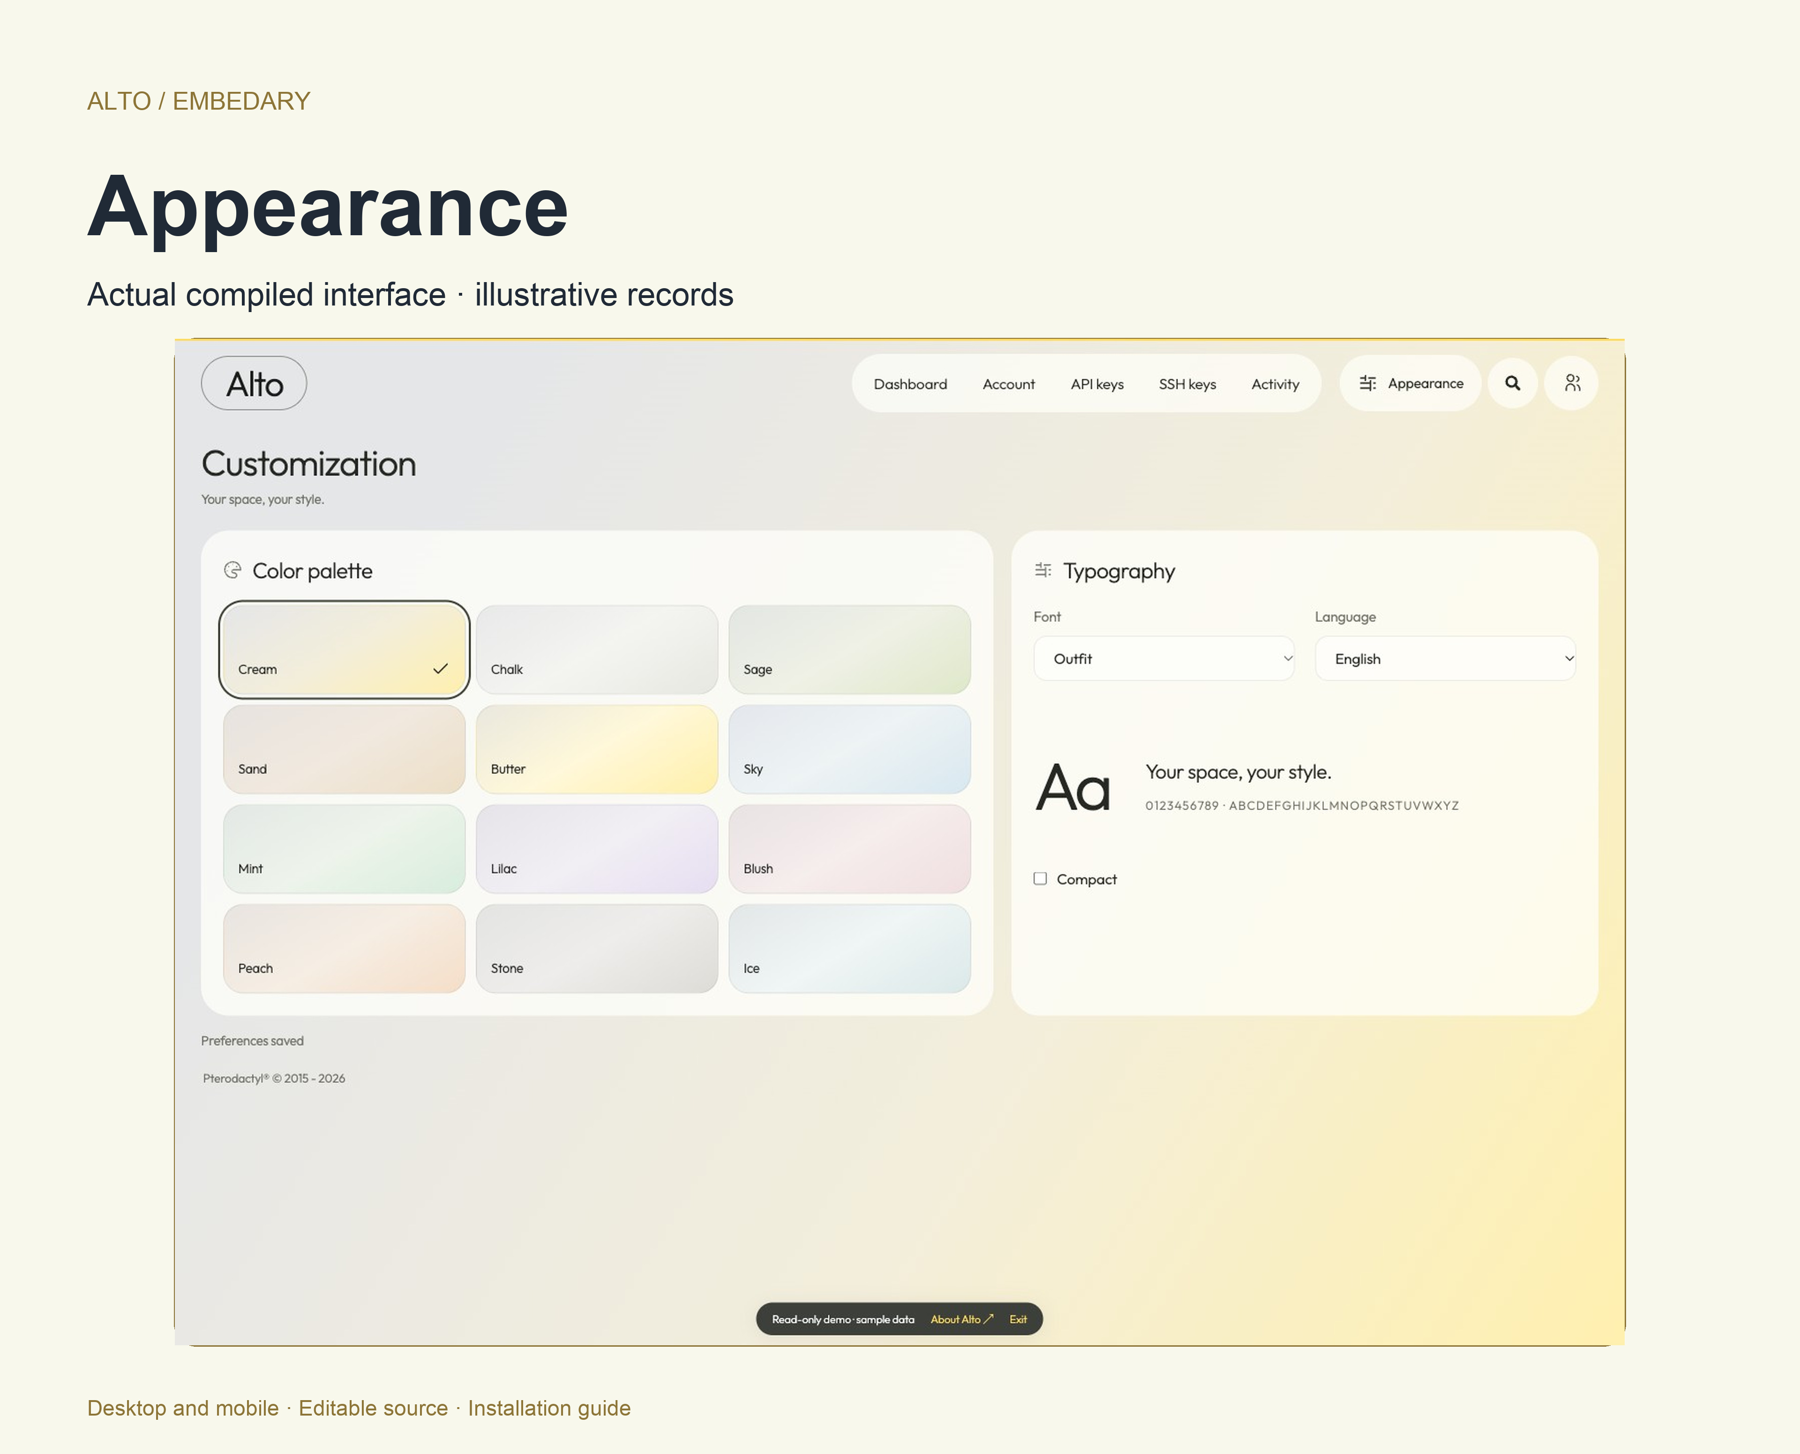
Task: Open the Account tab
Action: pos(1008,384)
